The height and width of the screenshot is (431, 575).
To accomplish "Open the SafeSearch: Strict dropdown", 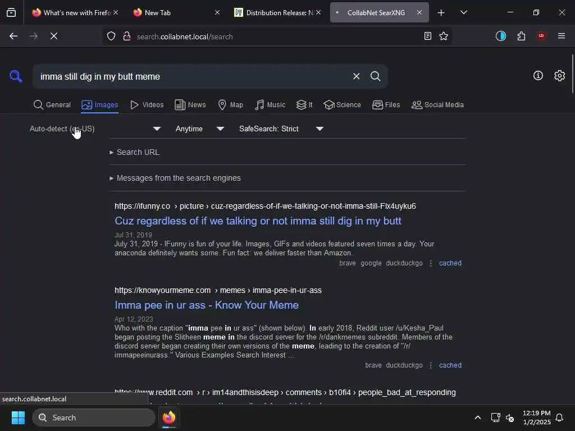I will click(281, 129).
